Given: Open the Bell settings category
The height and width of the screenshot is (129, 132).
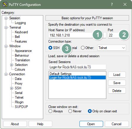Looking at the screenshot, I should [17, 37].
